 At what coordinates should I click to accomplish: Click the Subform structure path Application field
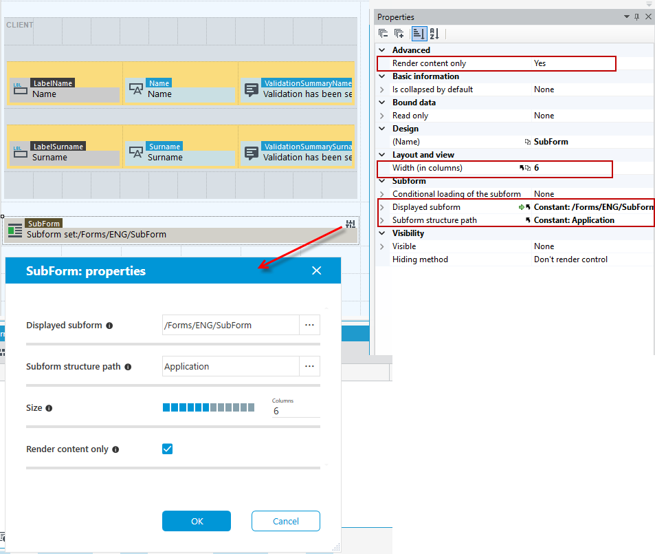pos(230,366)
